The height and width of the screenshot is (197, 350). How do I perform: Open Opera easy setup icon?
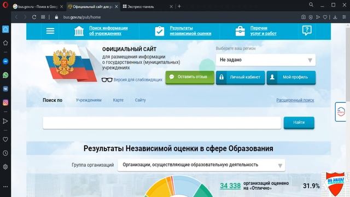344,17
